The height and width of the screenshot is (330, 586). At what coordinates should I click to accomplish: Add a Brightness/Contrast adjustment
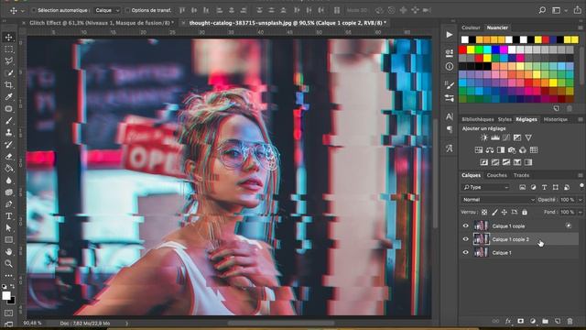coord(484,137)
